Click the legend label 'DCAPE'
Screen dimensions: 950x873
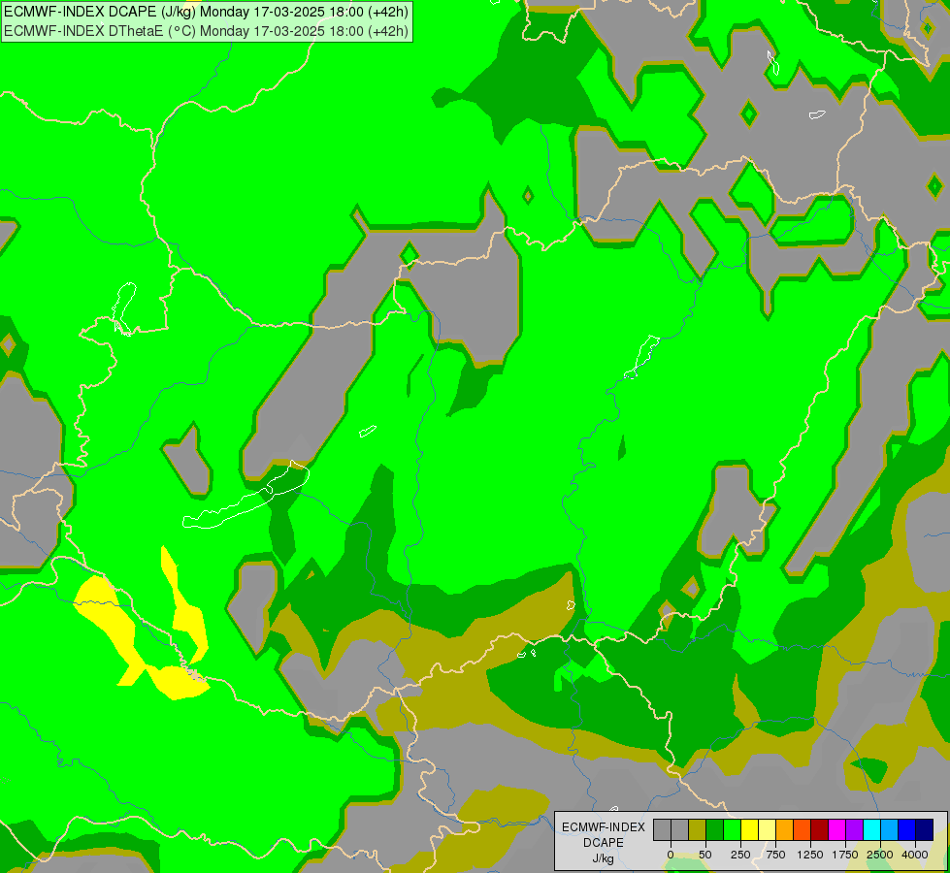tap(604, 843)
